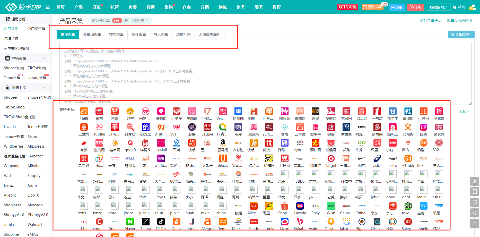Click the Lazada platform icon
Screen dimensions: 480x237
pyautogui.click(x=300, y=206)
